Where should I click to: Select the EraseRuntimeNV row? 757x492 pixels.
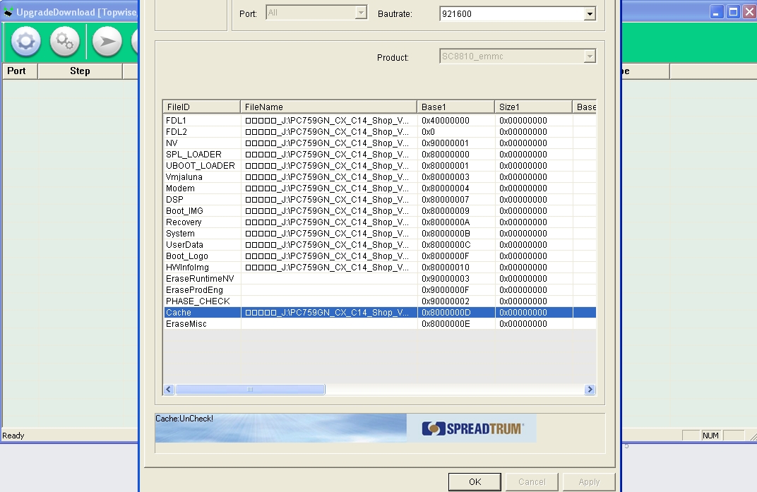click(x=199, y=279)
